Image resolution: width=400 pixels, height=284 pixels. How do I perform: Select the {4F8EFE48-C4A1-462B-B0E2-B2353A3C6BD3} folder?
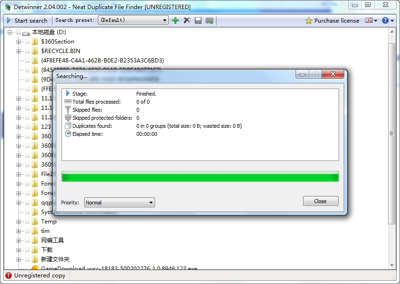[x=103, y=61]
